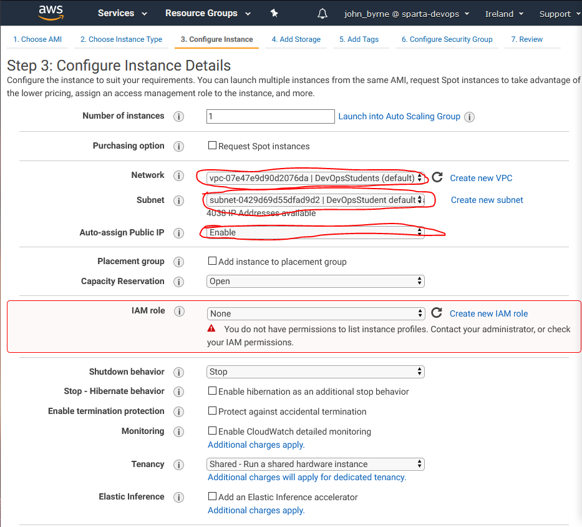Screen dimensions: 582x527
Task: Click Create new VPC link
Action: coord(481,178)
